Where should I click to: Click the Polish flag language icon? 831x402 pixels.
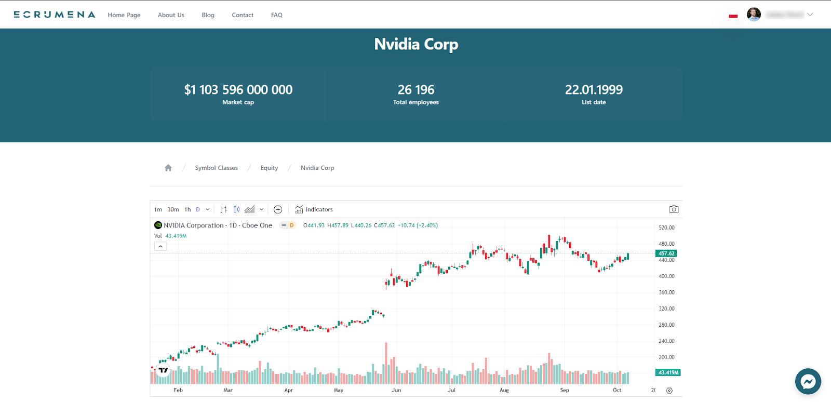click(733, 16)
